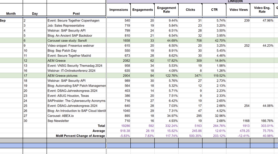Click 'Blog: An Introduction to SAP Cloud' cell

tap(76, 111)
